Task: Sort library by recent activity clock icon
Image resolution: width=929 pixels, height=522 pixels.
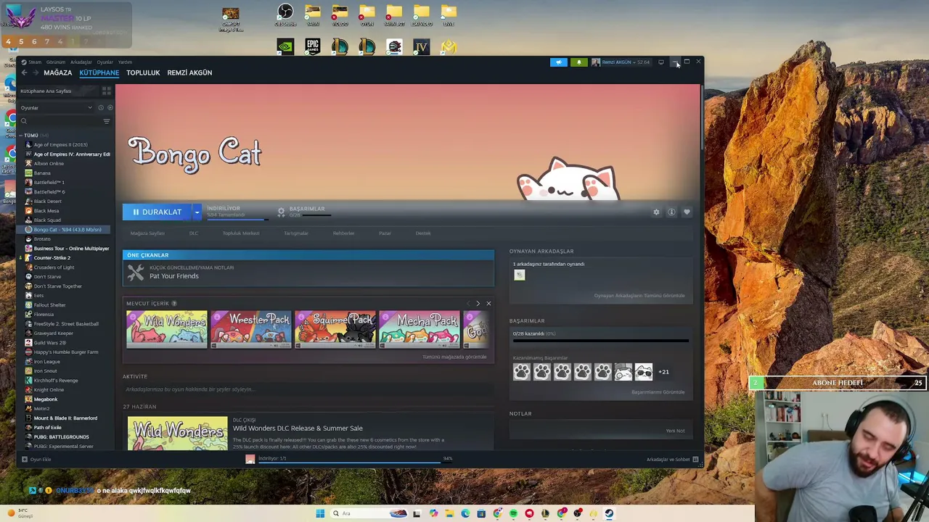Action: (101, 108)
